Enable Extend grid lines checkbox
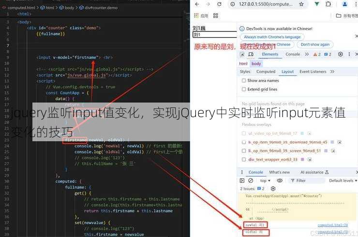This screenshot has width=358, height=237. point(244,89)
